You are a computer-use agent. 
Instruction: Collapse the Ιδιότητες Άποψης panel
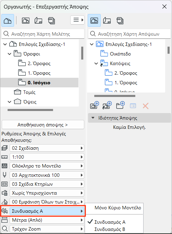(93, 118)
